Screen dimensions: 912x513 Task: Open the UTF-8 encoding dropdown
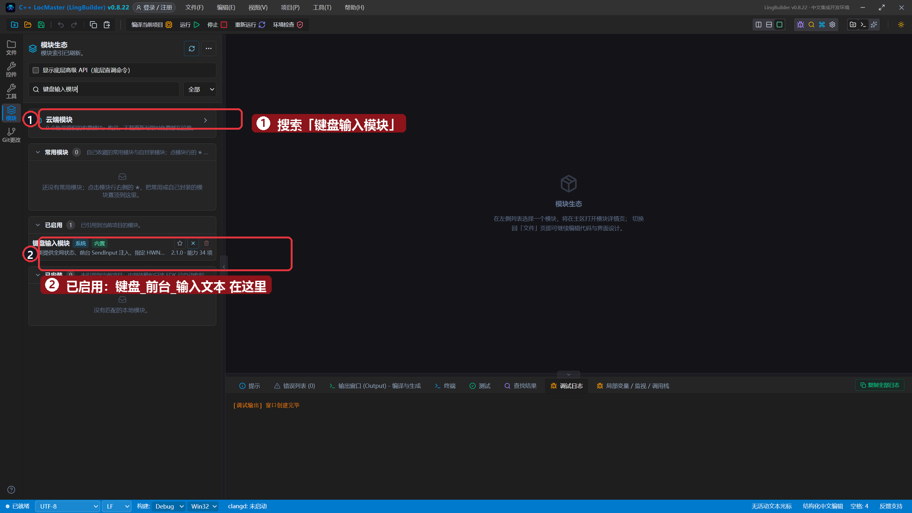click(x=68, y=506)
